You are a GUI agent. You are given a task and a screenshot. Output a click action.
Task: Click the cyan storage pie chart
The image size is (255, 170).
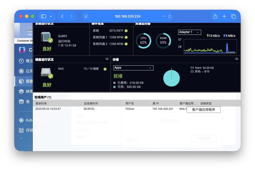pyautogui.click(x=172, y=78)
